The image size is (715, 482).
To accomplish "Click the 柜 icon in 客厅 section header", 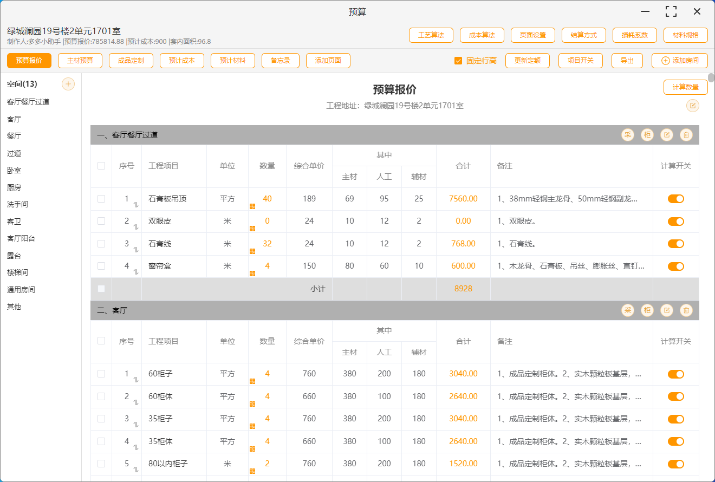I will [647, 310].
